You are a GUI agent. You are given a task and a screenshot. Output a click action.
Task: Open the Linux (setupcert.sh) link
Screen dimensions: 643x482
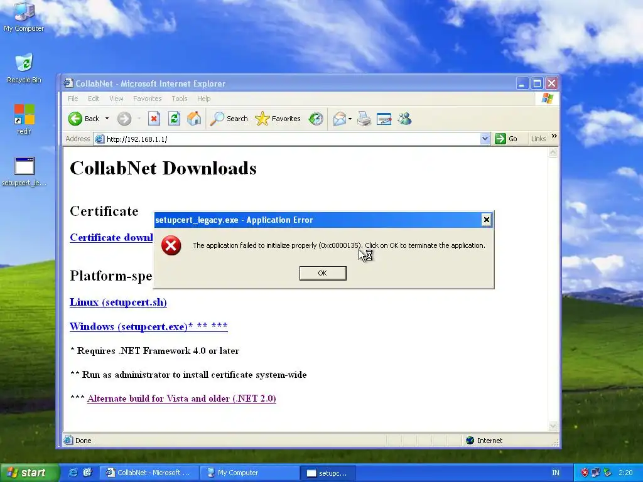pos(118,302)
